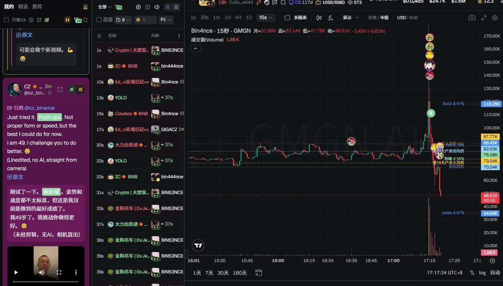Toggle percent scale on price axis
The image size is (503, 286).
pos(472,273)
